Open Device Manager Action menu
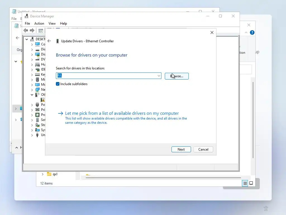Viewport: 286px width, 215px height. [39, 24]
